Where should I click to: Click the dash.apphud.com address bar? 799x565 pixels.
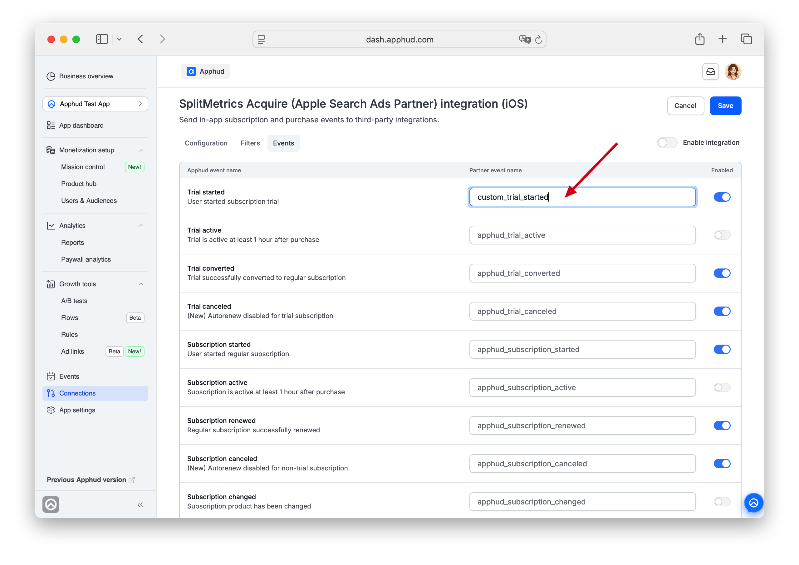[399, 40]
